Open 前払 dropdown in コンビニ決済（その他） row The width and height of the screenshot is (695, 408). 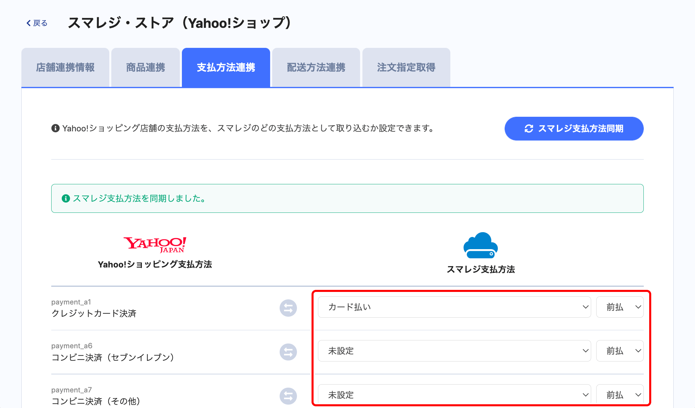pos(620,395)
